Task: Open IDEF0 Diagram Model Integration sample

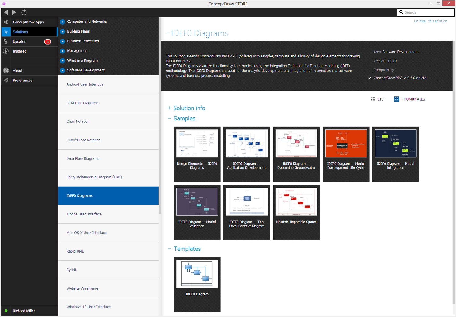Action: tap(396, 154)
